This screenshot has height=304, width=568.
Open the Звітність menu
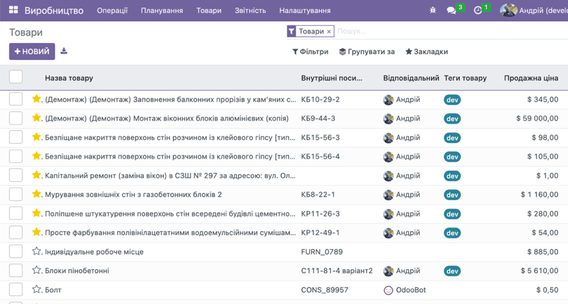point(250,10)
